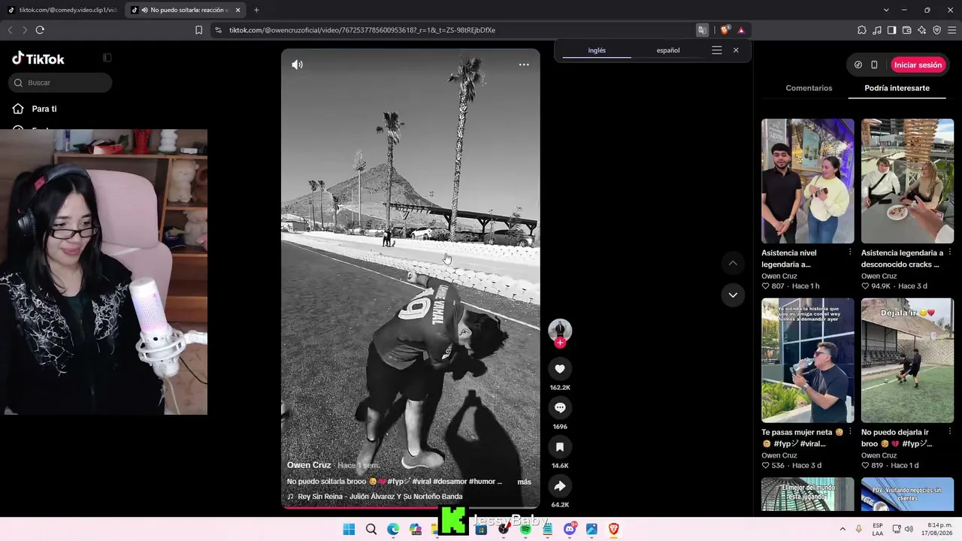Click the tiktok.com address bar URL

362,30
